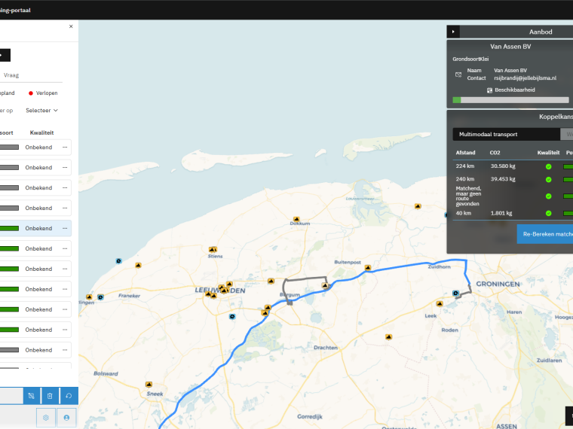Click the green bar in the highlighted row
Screen dimensions: 573x429
click(9, 228)
